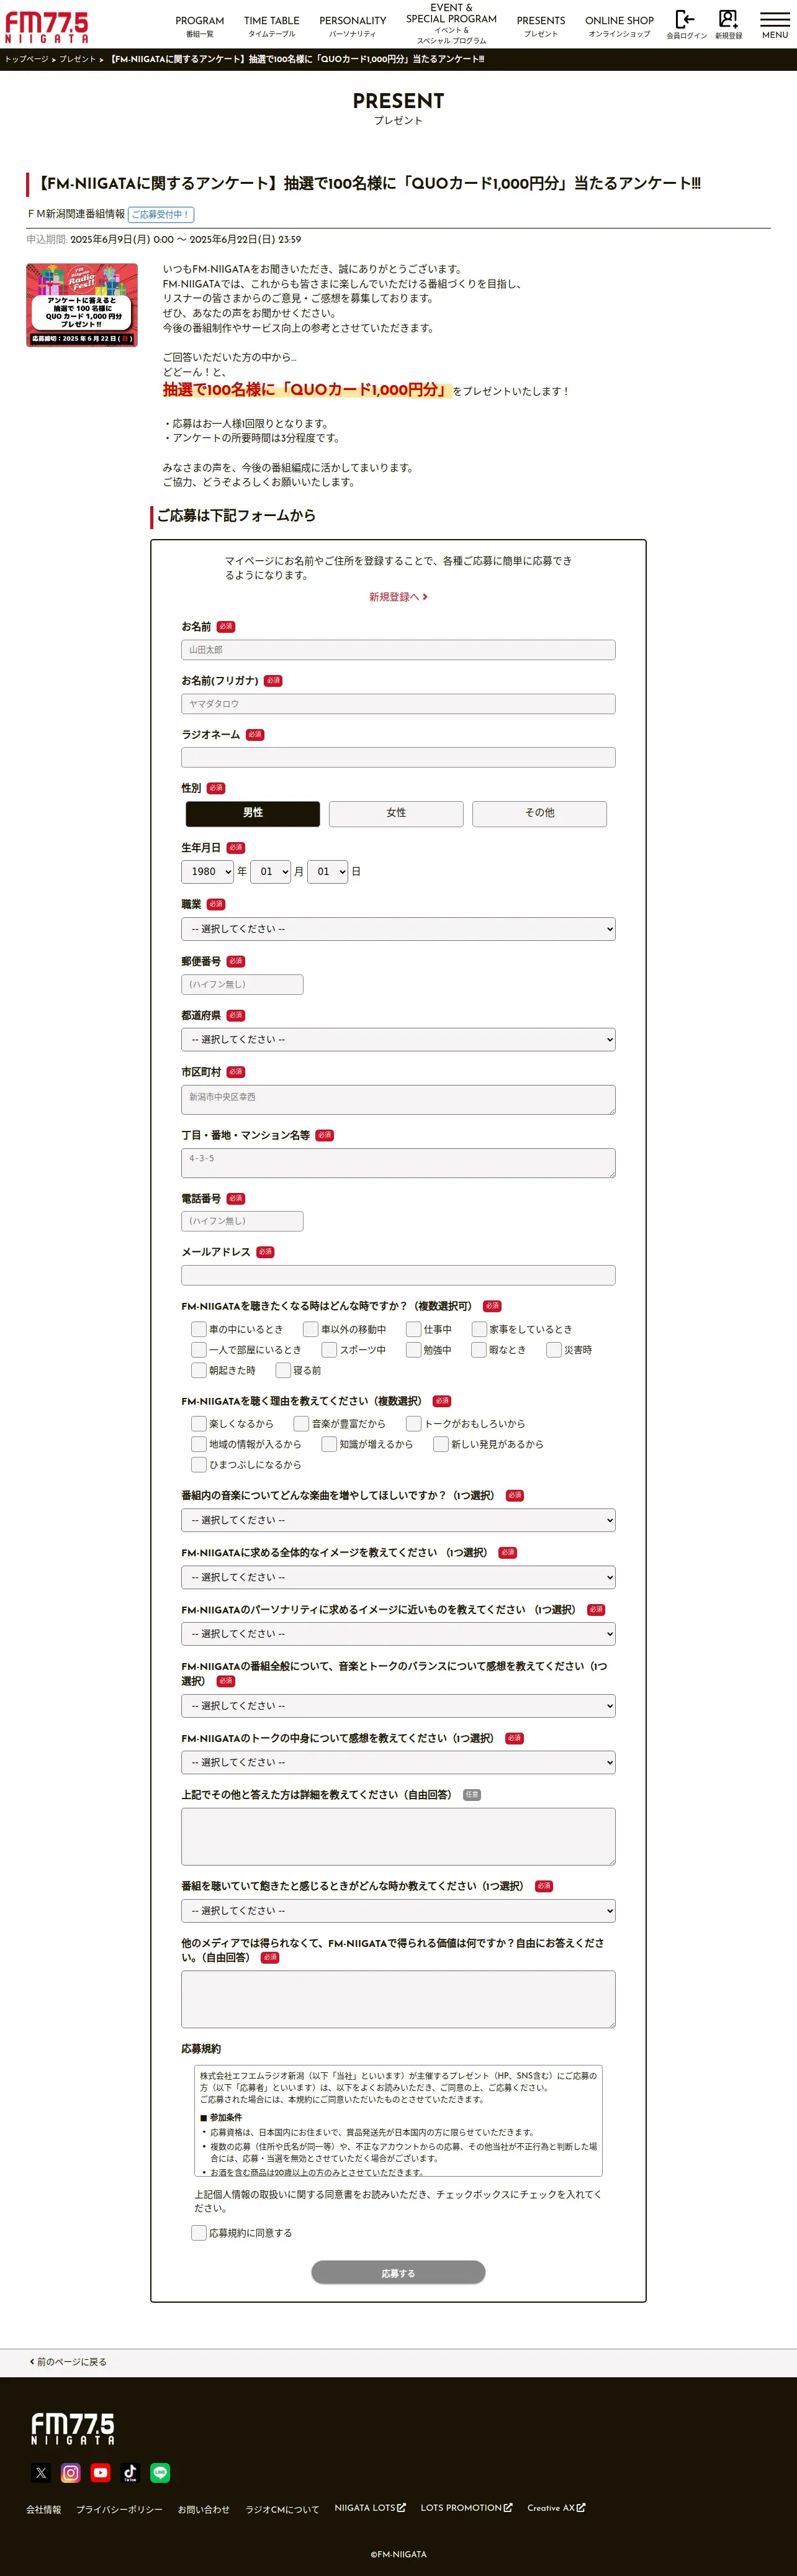Image resolution: width=797 pixels, height=2576 pixels.
Task: Open EVENT & SPECIAL PROGRAM menu
Action: [x=451, y=24]
